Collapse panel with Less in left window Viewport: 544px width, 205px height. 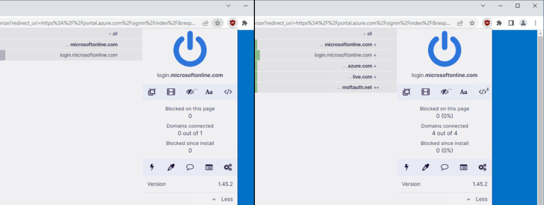click(223, 199)
